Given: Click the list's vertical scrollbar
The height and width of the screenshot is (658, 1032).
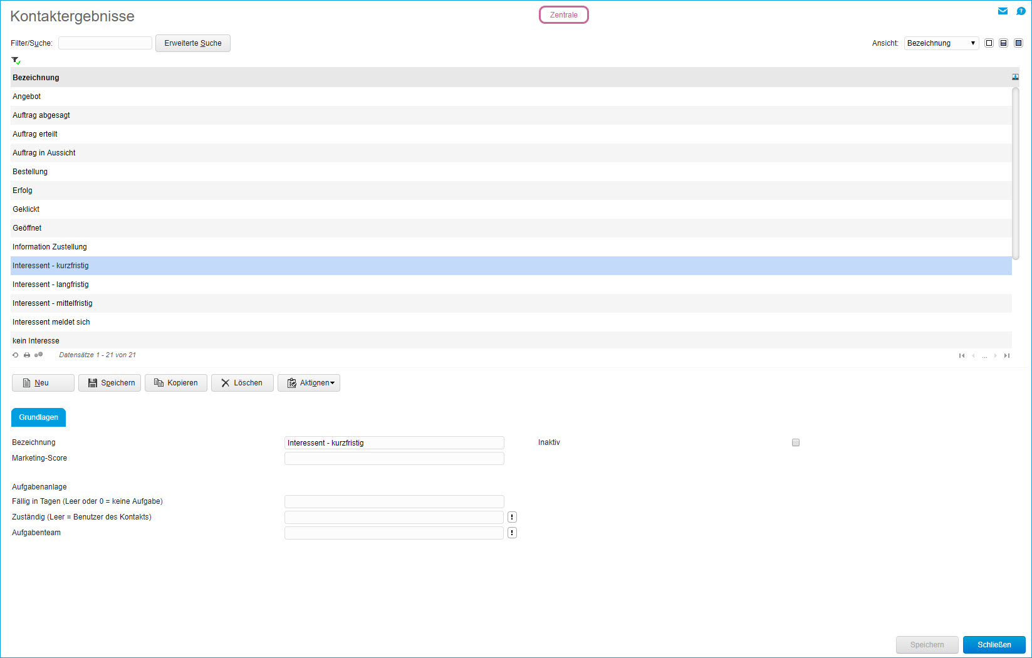Looking at the screenshot, I should tap(1016, 174).
